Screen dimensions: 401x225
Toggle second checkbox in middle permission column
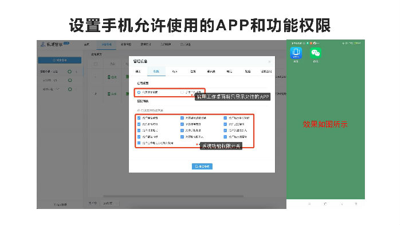pyautogui.click(x=182, y=124)
